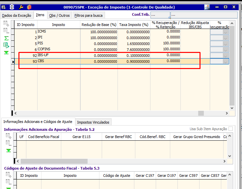This screenshot has width=242, height=189.
Task: Toggle the Usa Sub Item Apuração checkbox
Action: click(x=231, y=129)
